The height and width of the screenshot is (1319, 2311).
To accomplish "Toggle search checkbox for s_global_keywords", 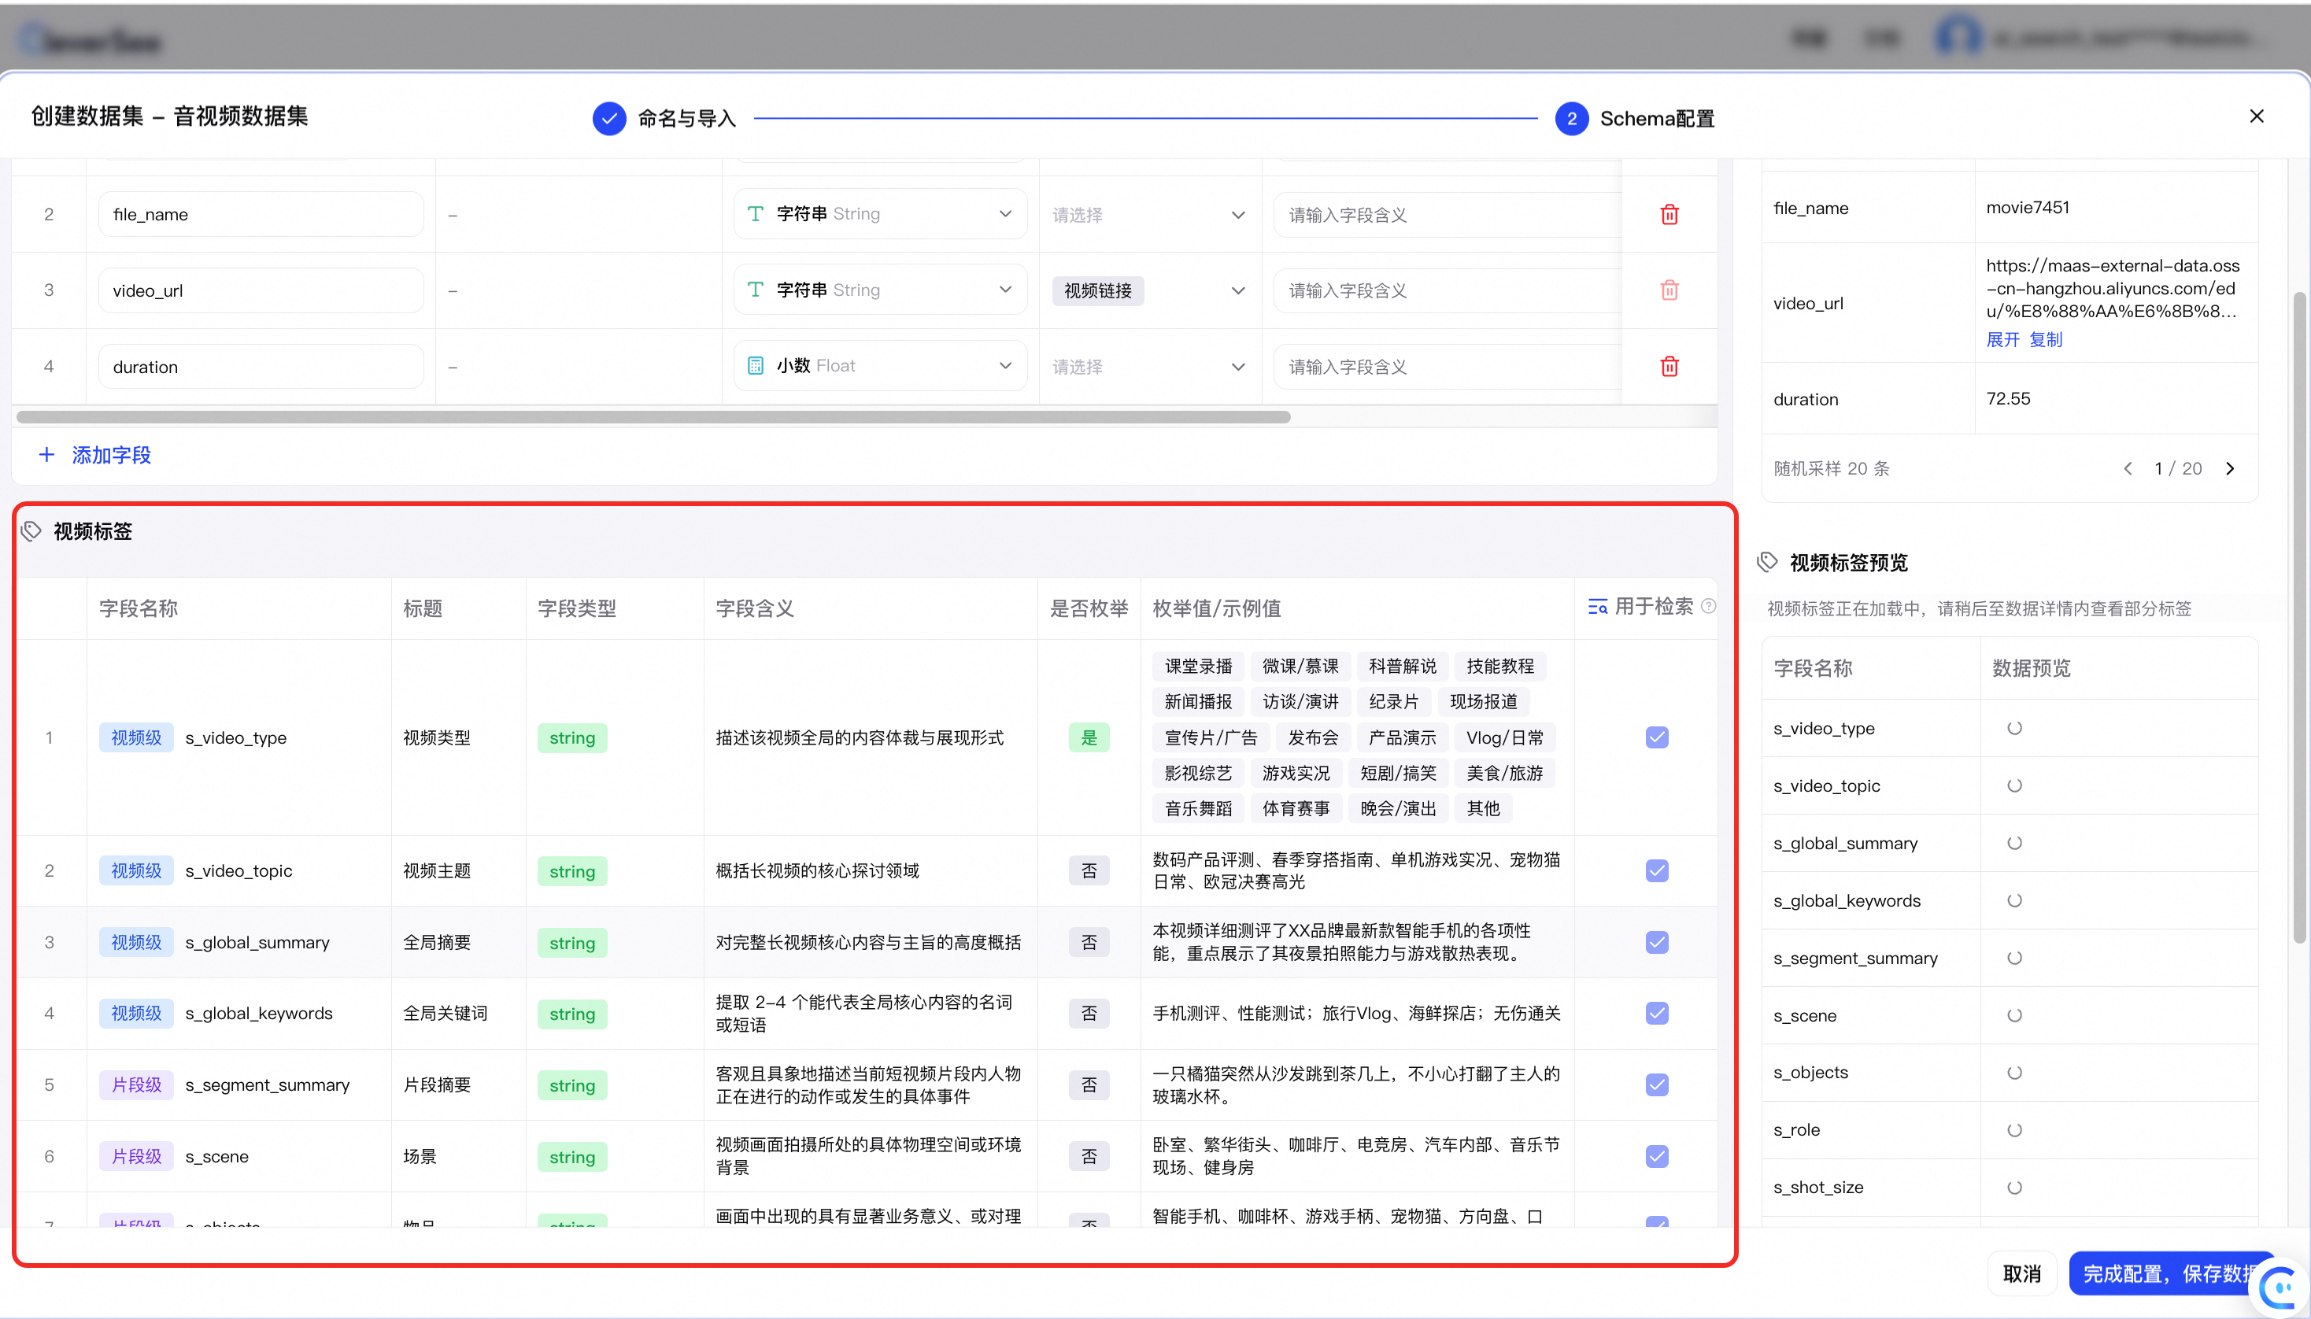I will click(1657, 1013).
